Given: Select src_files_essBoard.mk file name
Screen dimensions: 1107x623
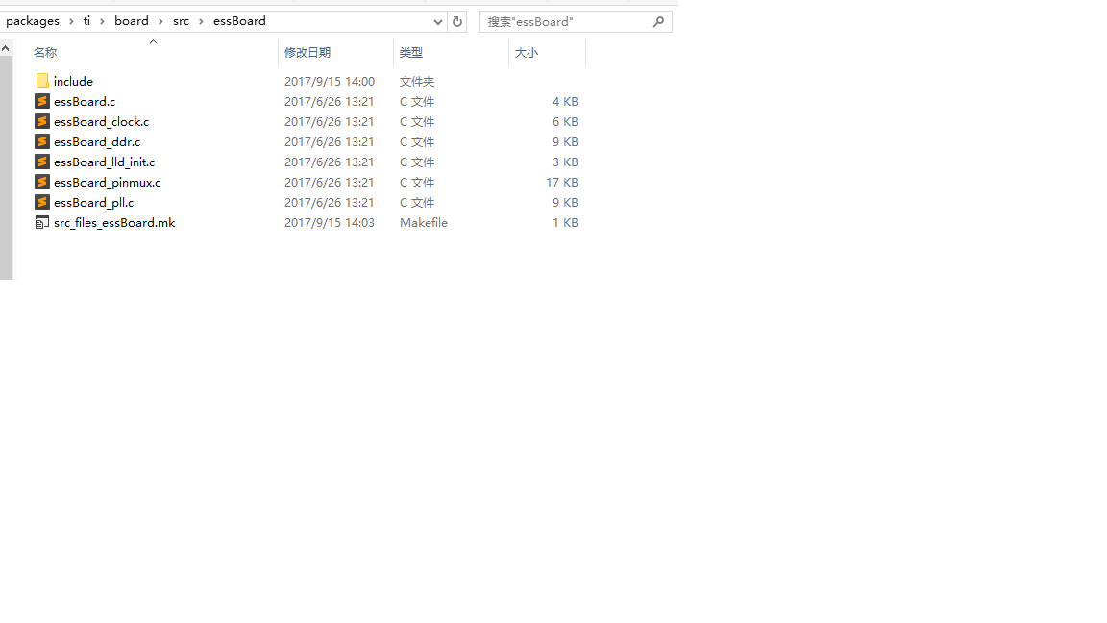Looking at the screenshot, I should pyautogui.click(x=114, y=222).
